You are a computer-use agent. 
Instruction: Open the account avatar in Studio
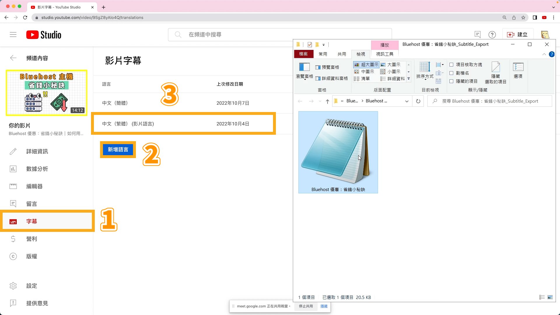[545, 35]
